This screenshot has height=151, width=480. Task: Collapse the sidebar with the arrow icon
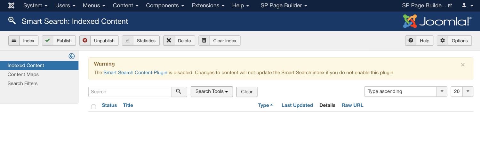(x=72, y=56)
